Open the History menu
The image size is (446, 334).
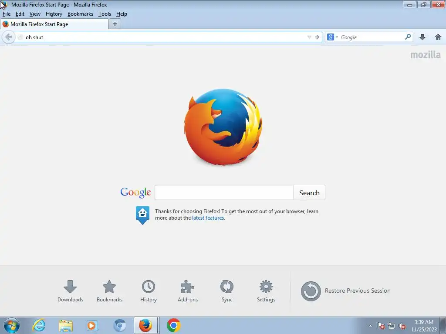click(54, 14)
